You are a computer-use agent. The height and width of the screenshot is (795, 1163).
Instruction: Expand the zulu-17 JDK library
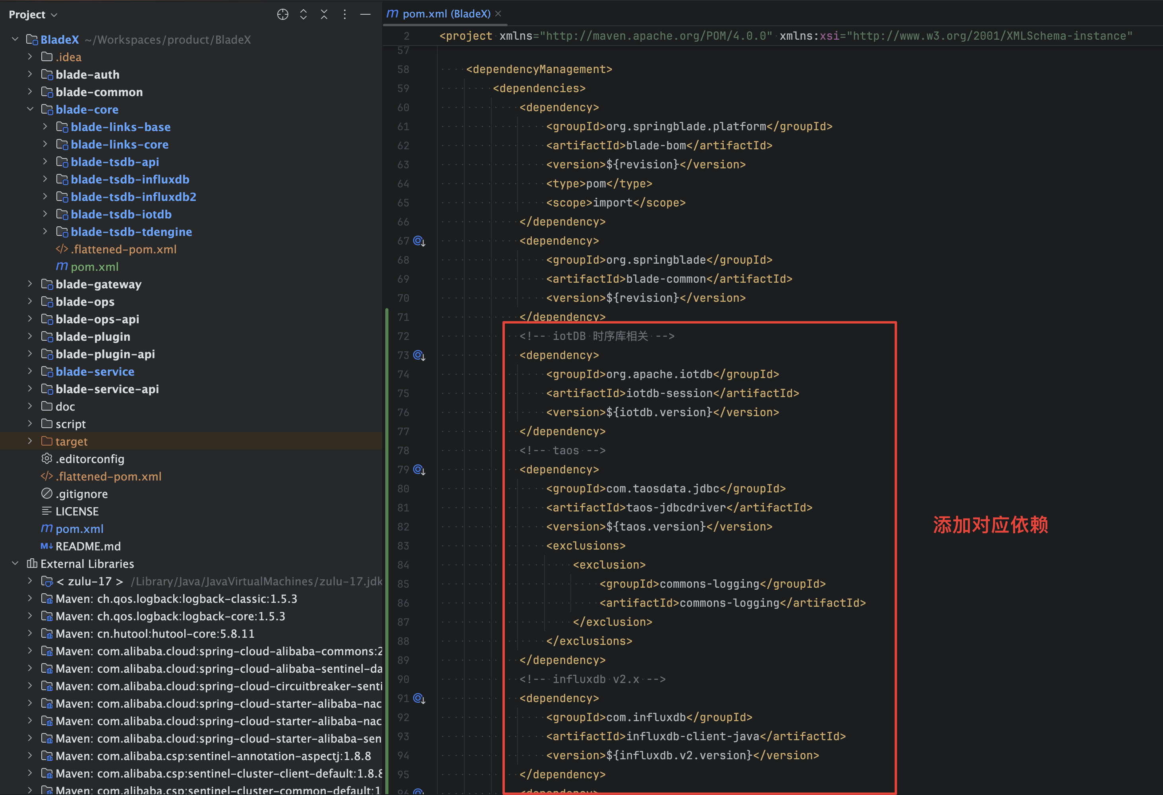tap(30, 581)
